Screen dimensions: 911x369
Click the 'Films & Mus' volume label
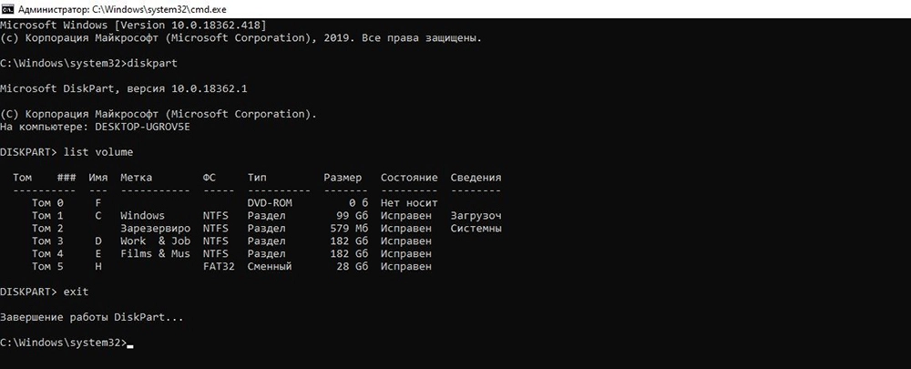pos(155,253)
